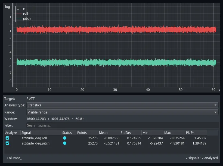This screenshot has width=223, height=166.
Task: Click the F-ATT target name
Action: coord(30,99)
